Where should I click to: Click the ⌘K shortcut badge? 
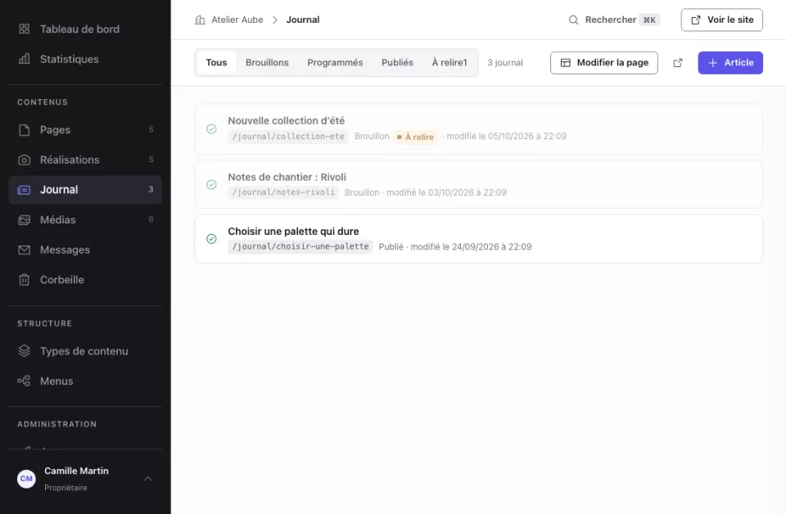pyautogui.click(x=649, y=20)
